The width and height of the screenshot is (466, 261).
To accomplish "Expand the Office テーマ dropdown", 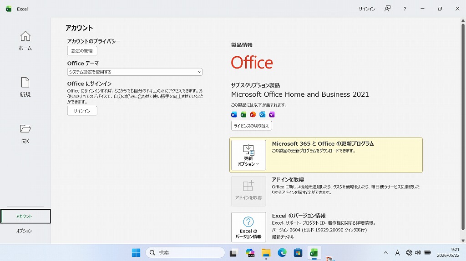I will click(135, 72).
